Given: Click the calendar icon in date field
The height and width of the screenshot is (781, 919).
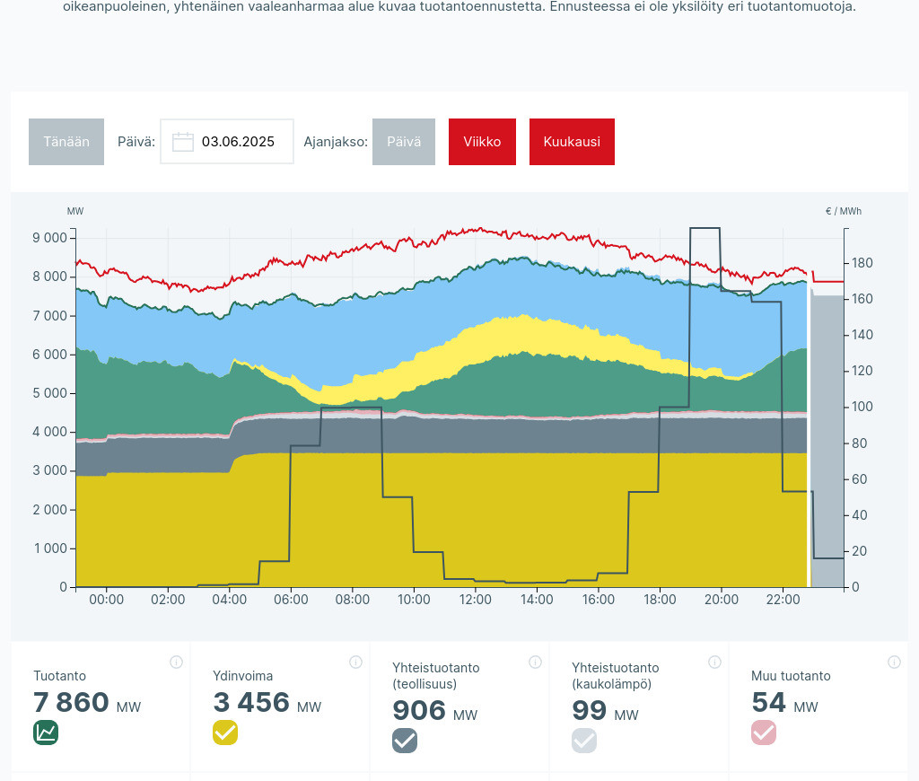Looking at the screenshot, I should (183, 142).
